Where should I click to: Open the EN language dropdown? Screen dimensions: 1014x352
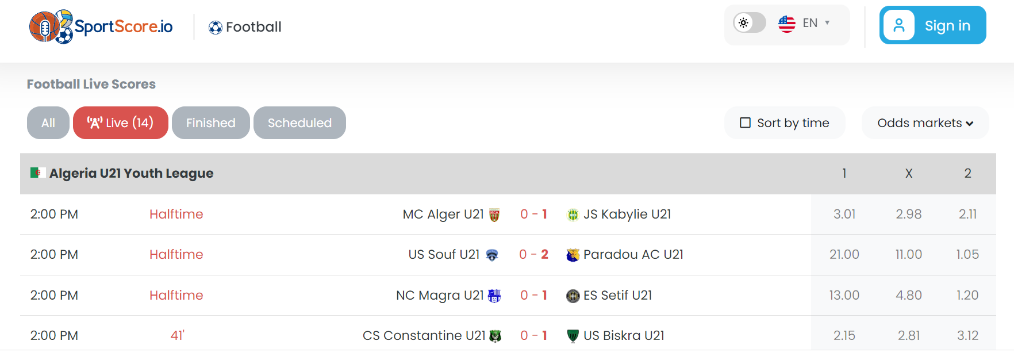tap(816, 23)
